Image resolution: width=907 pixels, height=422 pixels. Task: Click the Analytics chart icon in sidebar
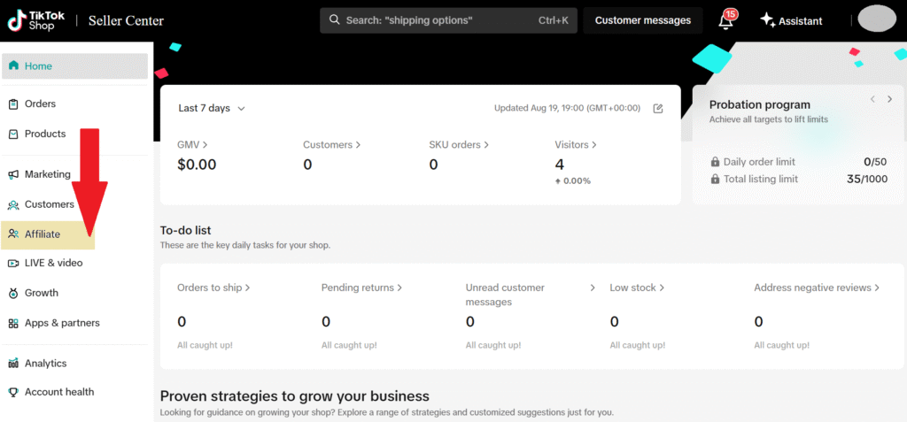[x=13, y=364]
